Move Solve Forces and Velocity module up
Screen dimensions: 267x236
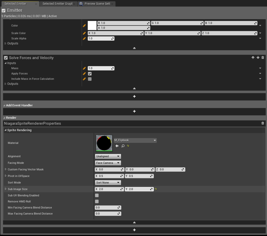pos(253,58)
